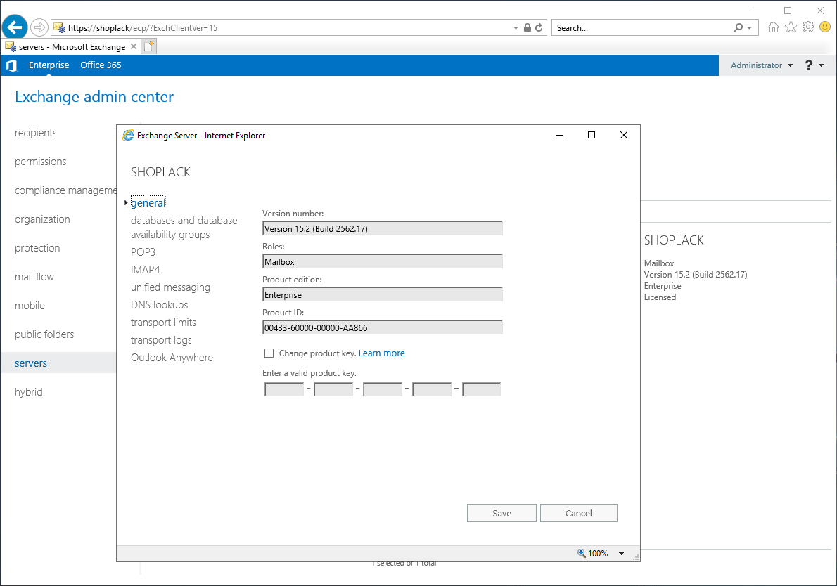Click the Favorites star icon
Viewport: 837px width, 586px height.
[x=791, y=27]
